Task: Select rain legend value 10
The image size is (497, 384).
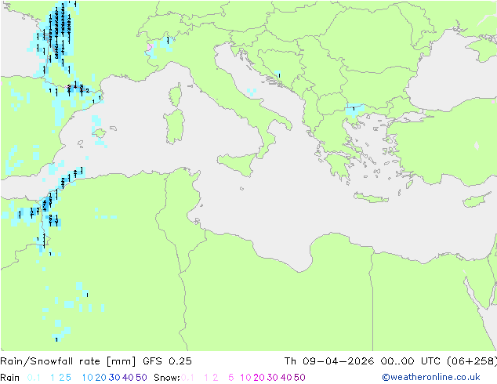Action: [88, 378]
